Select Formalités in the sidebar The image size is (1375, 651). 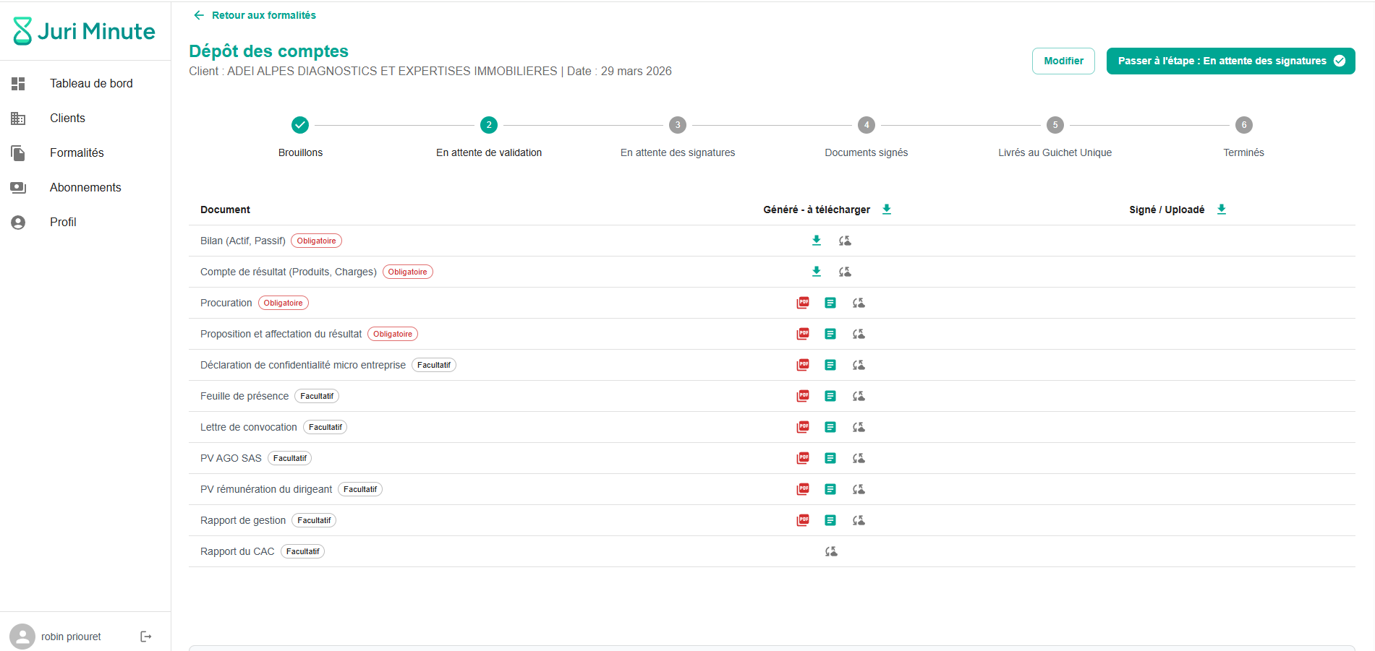(77, 152)
